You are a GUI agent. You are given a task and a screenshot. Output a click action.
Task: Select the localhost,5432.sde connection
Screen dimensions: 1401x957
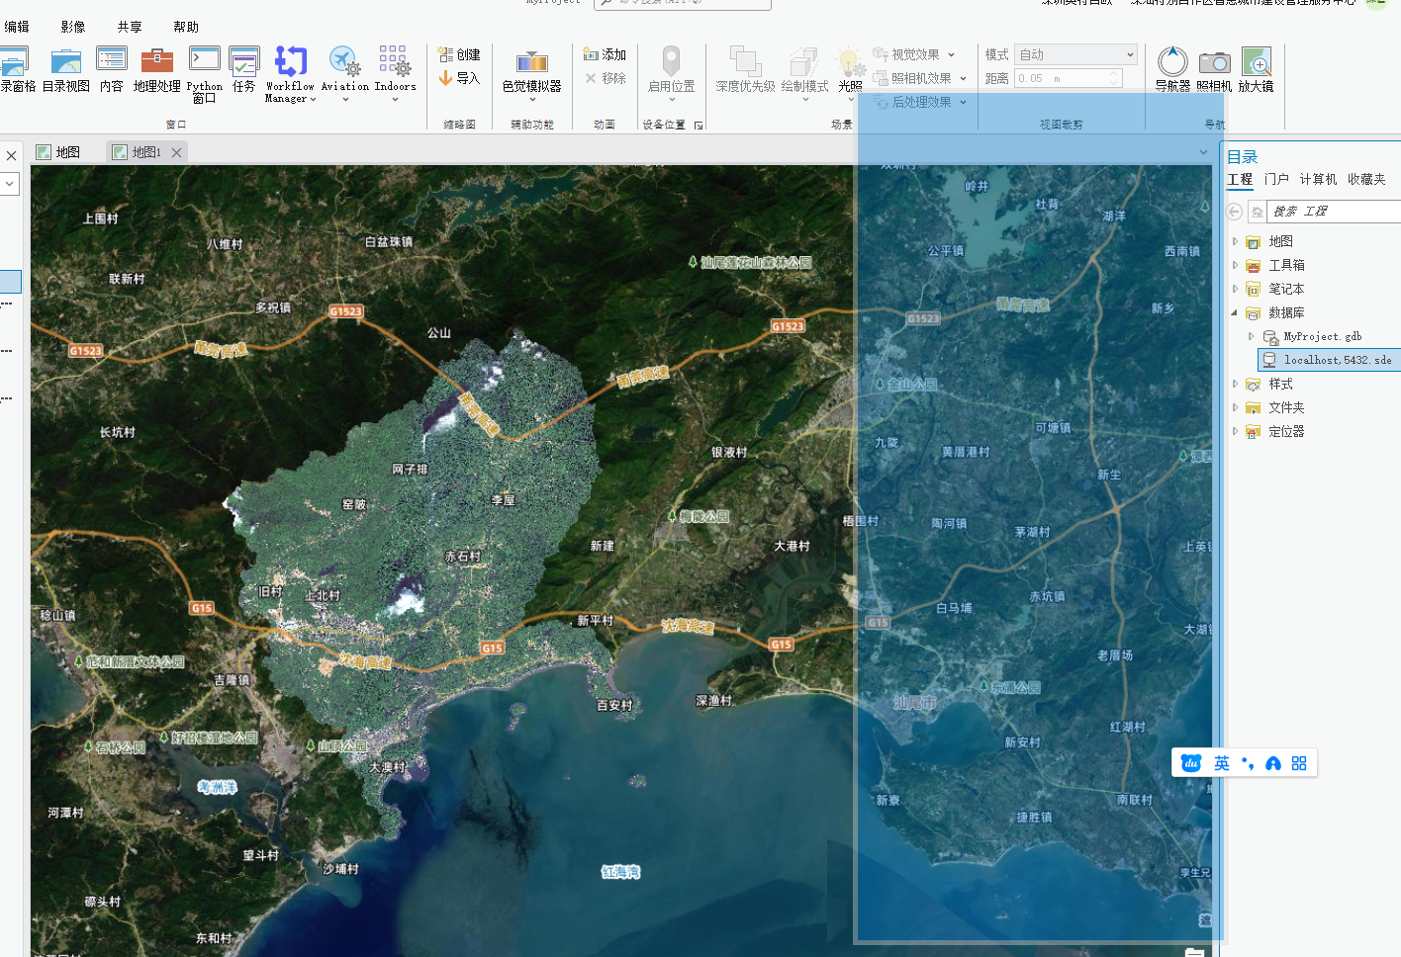tap(1329, 360)
